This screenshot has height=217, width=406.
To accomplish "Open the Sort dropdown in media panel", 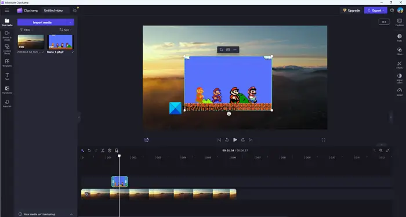I will coord(65,30).
